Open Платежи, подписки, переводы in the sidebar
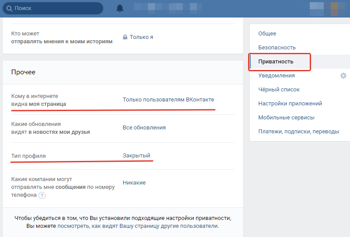The image size is (350, 237). (x=298, y=132)
